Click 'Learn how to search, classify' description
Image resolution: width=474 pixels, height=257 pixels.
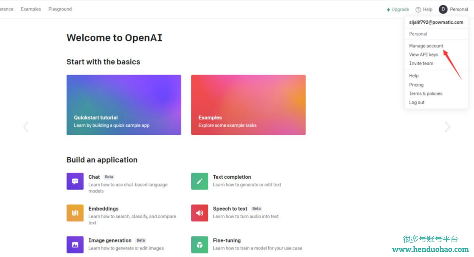tap(132, 219)
